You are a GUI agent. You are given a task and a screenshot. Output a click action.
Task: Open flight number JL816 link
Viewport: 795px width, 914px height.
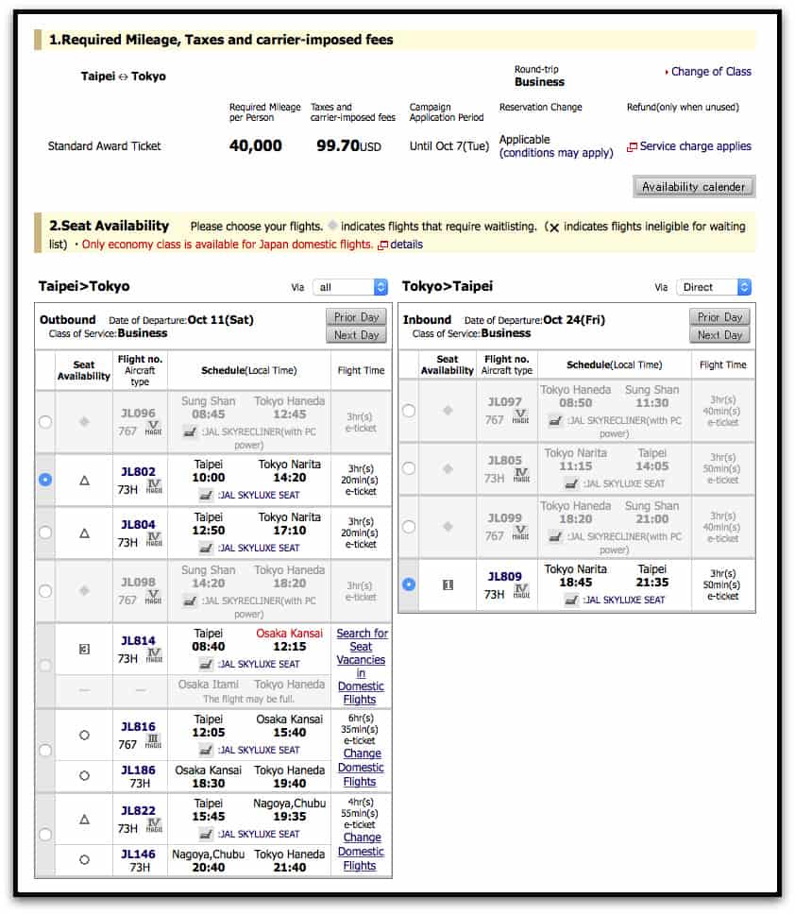[138, 726]
